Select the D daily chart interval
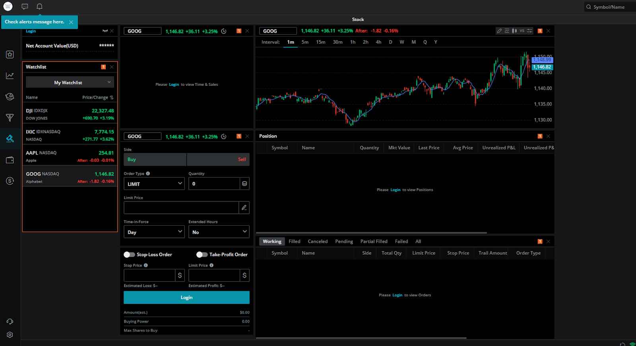The width and height of the screenshot is (636, 346). pyautogui.click(x=390, y=42)
